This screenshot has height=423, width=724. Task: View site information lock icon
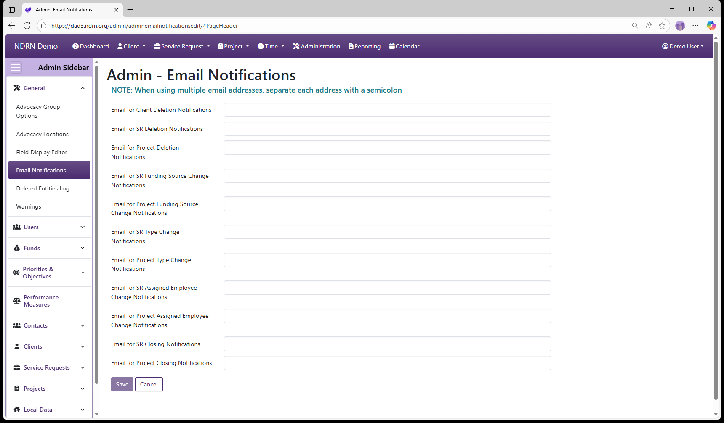click(44, 26)
